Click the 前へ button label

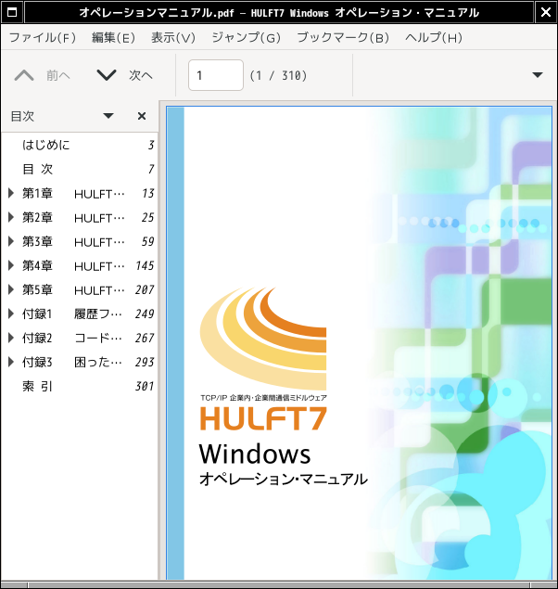58,75
